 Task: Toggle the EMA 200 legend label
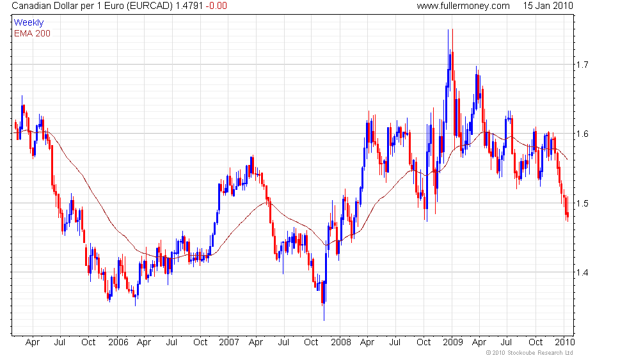click(x=32, y=33)
